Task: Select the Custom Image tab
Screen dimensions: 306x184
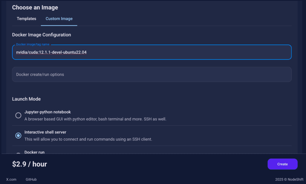Action: click(59, 19)
